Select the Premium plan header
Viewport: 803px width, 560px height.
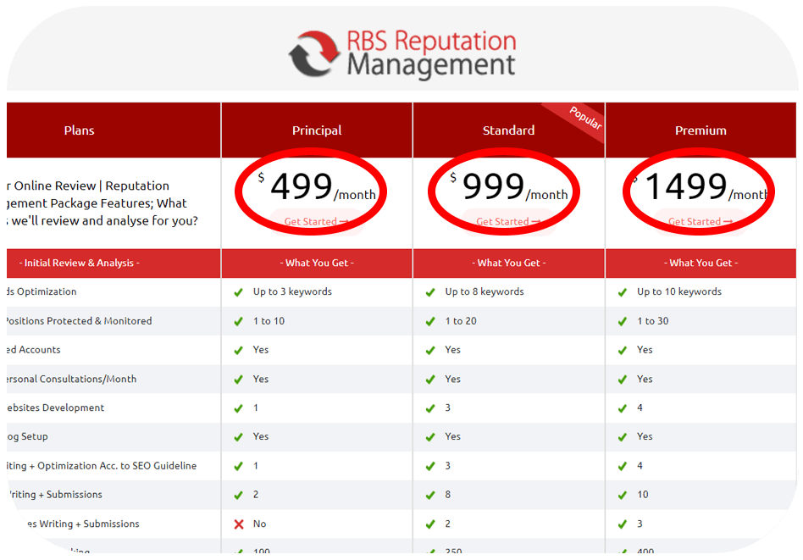click(x=701, y=130)
